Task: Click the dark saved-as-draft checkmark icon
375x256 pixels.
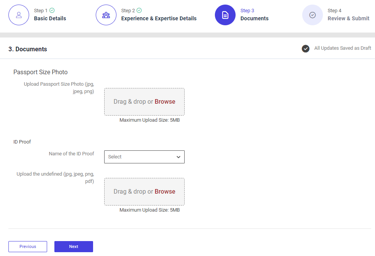Action: click(x=306, y=49)
